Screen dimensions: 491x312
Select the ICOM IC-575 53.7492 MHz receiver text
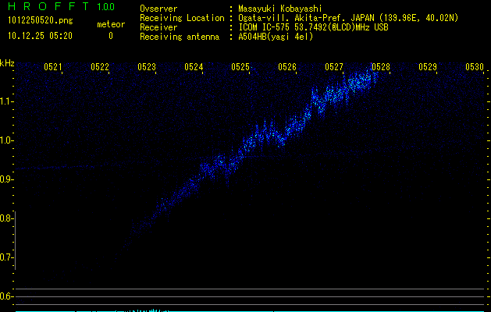click(313, 27)
